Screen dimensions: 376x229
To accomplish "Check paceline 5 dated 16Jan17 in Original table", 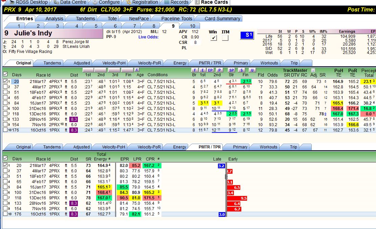I will (x=5, y=103).
